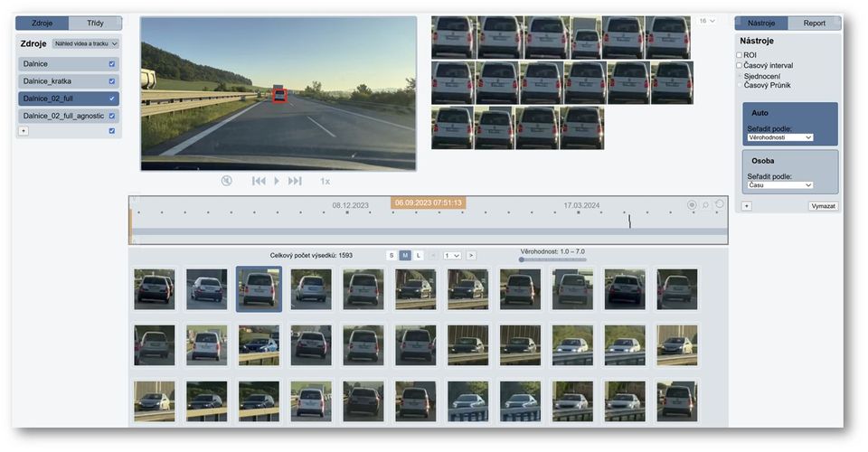Viewport: 868px width, 452px height.
Task: Click the timeline magnifier search icon
Action: pos(706,204)
